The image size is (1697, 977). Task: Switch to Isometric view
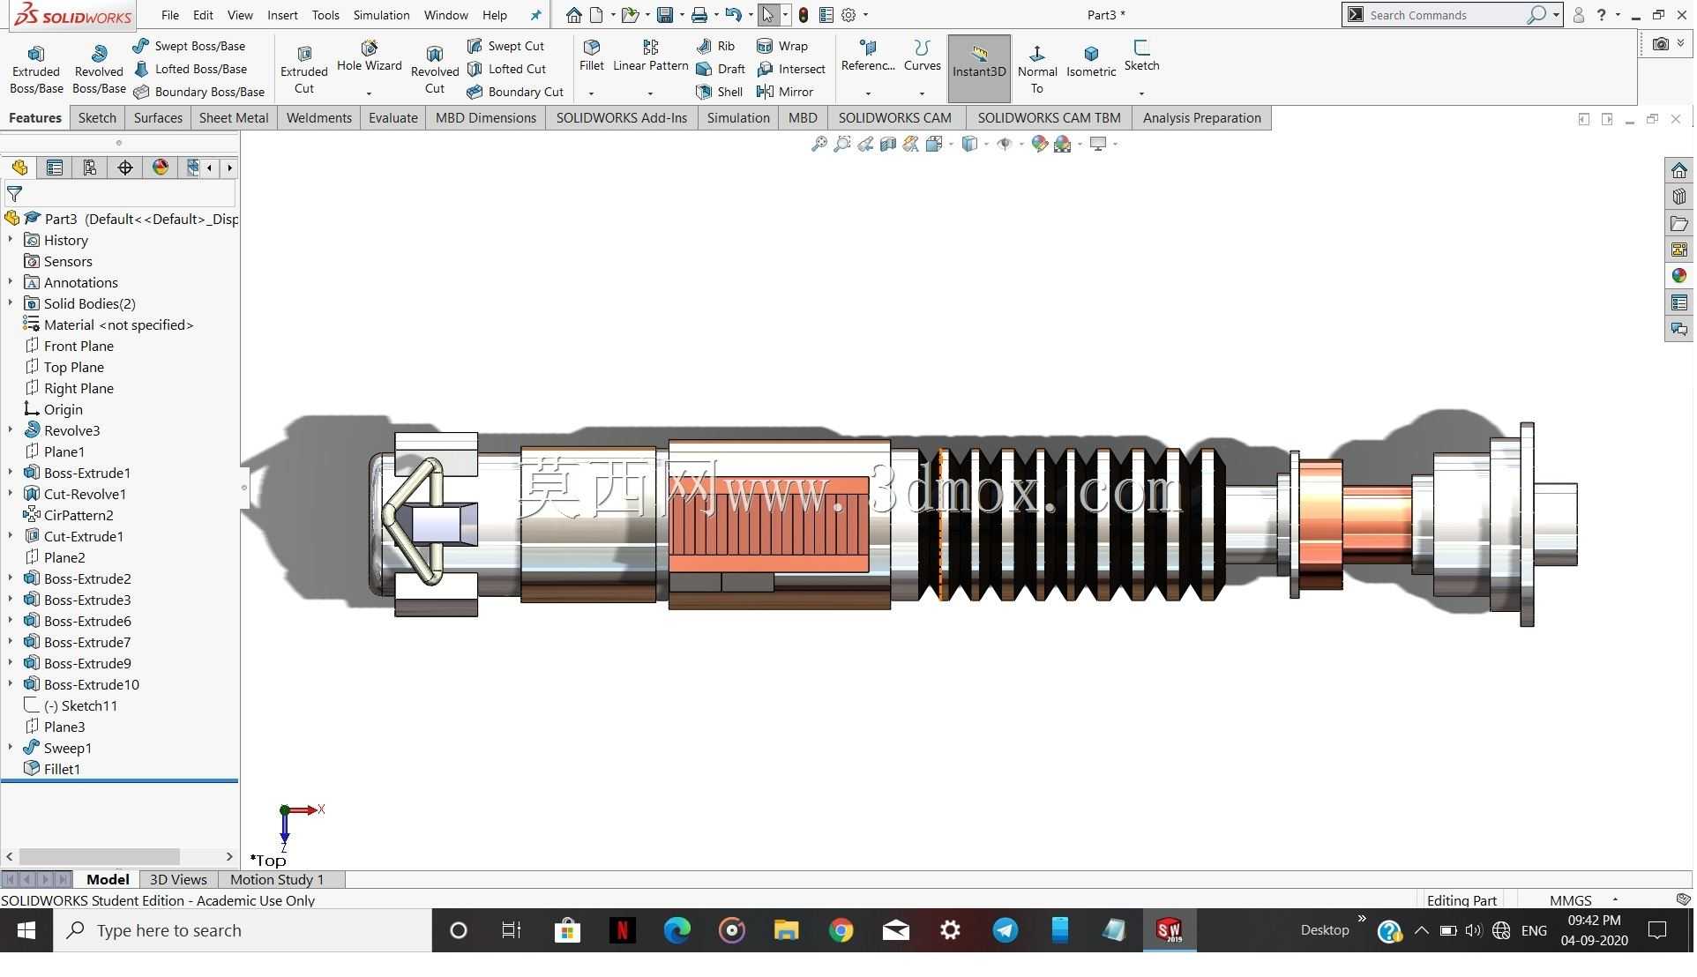pos(1091,62)
